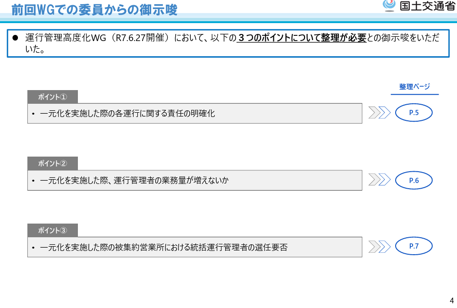Click the text box about 責任の明確化
The height and width of the screenshot is (308, 457).
pos(195,113)
